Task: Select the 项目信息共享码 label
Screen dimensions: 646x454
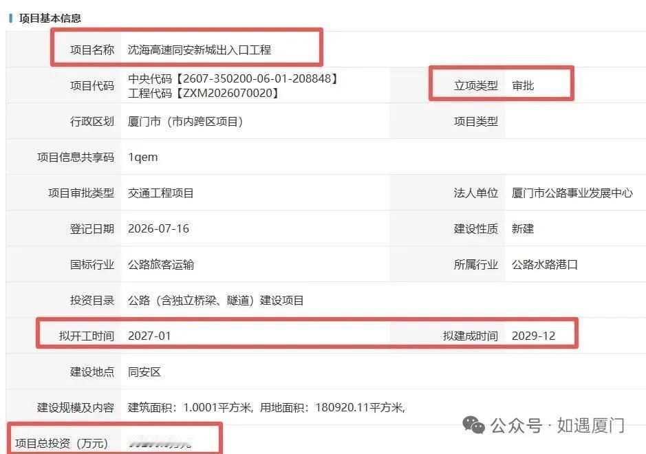Action: coord(76,158)
